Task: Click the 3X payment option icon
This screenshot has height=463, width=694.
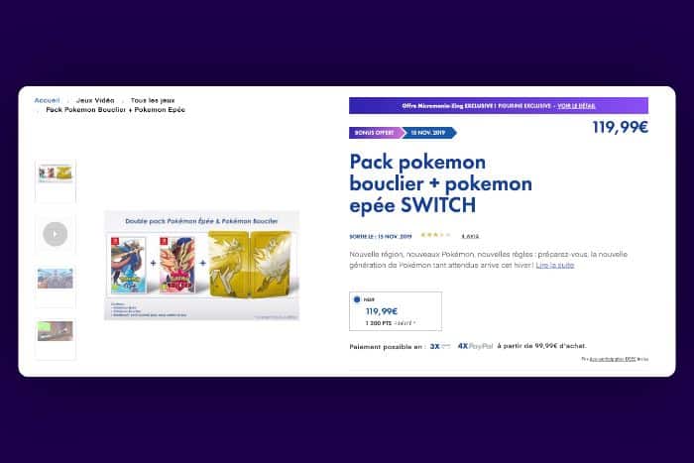Action: 440,346
